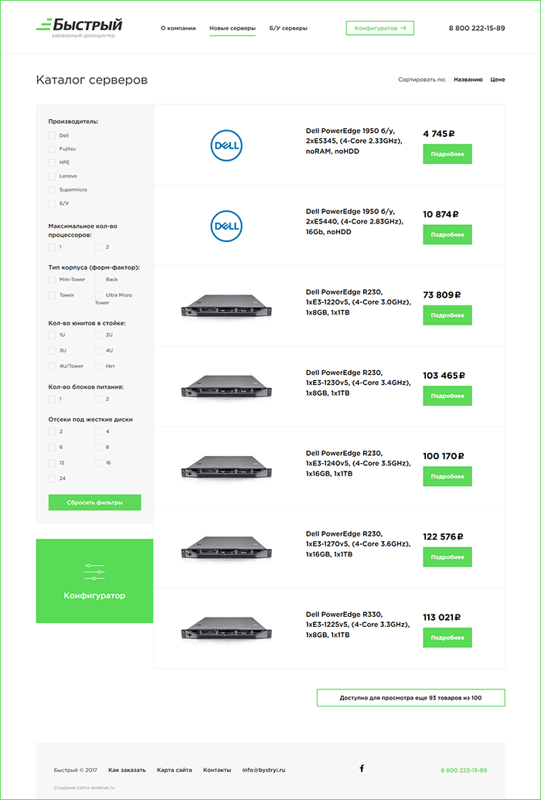Click header phone number 8 800 222-15-89
541x800 pixels.
point(477,28)
